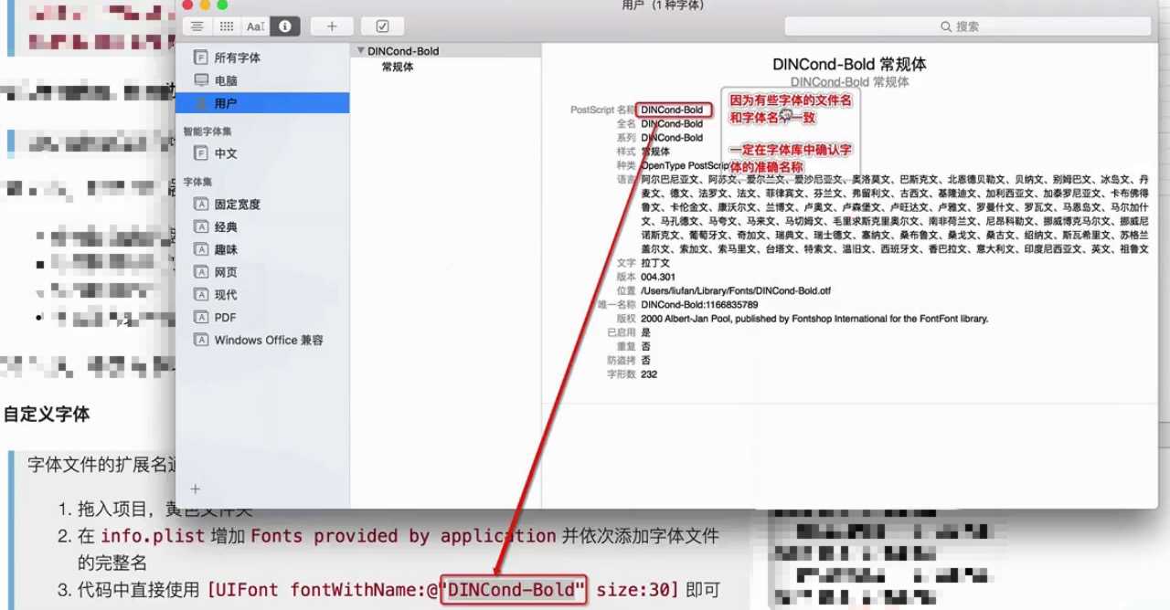Switch to Sample preview view

click(x=197, y=26)
